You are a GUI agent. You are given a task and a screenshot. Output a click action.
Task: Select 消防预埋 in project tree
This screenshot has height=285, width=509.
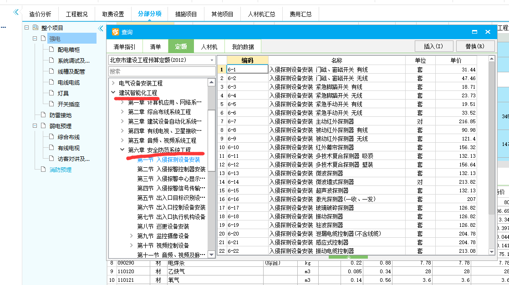pos(61,170)
